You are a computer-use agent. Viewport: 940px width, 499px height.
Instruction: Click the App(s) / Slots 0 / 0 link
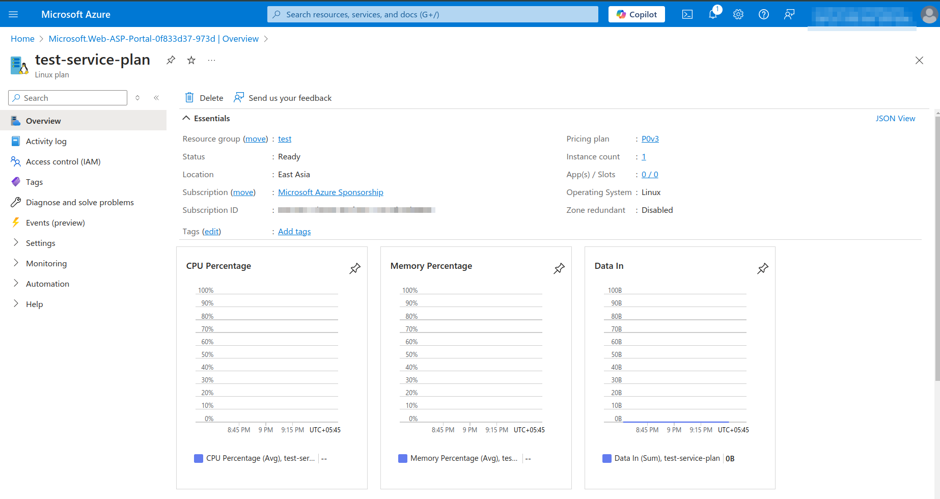650,174
